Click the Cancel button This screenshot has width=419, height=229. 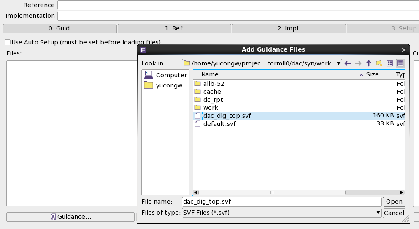394,213
